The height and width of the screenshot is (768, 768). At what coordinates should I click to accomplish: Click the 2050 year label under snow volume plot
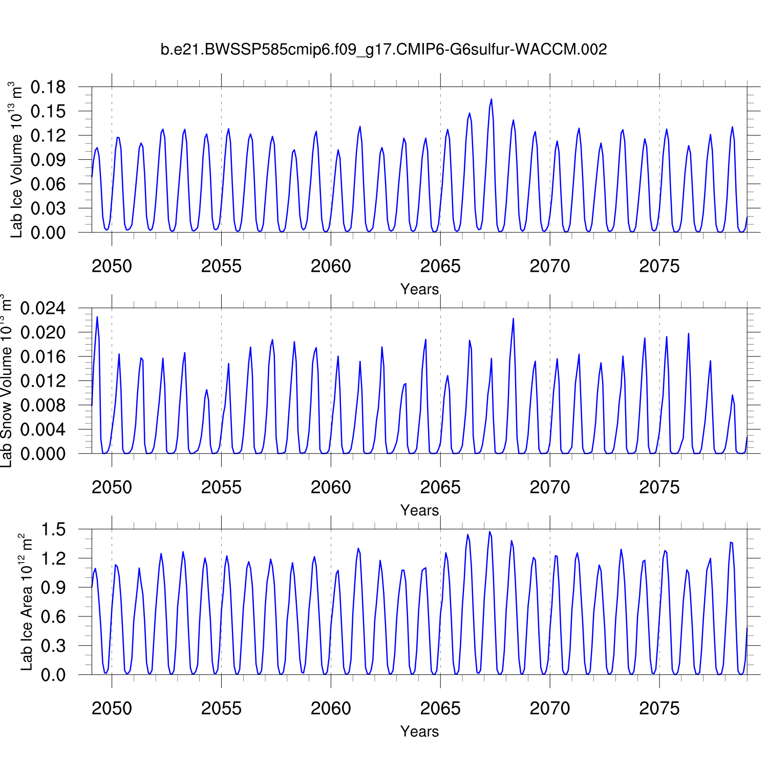pos(112,487)
